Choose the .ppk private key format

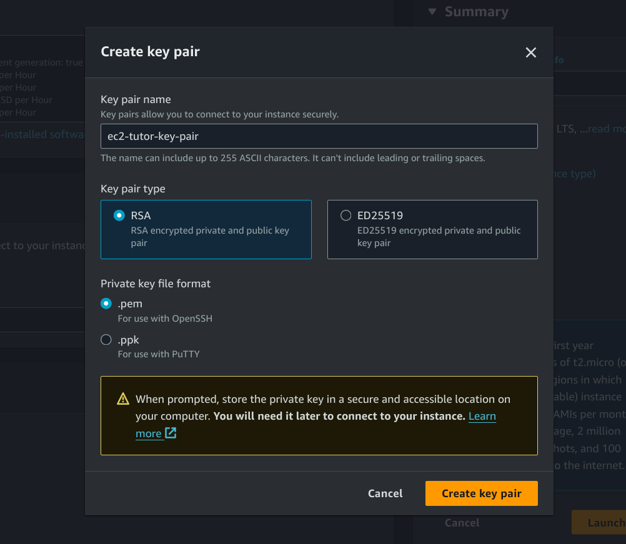[x=106, y=340]
